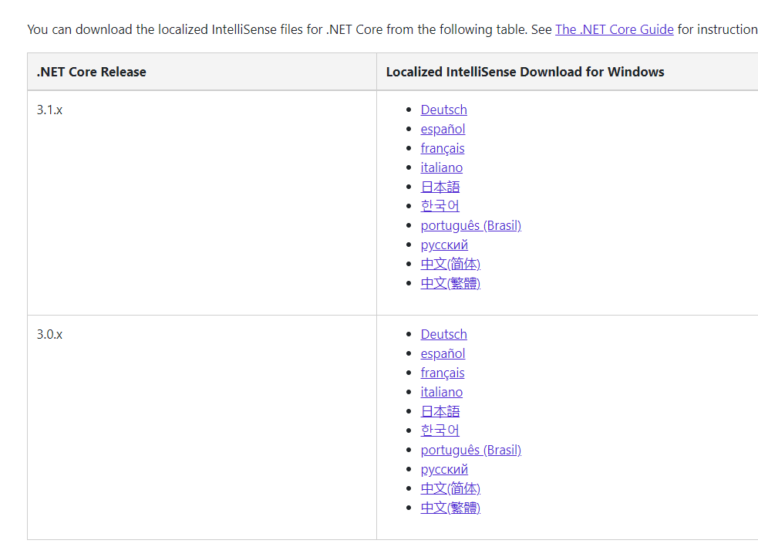The image size is (758, 547).
Task: Select the 3.0.x release cell text
Action: point(49,334)
